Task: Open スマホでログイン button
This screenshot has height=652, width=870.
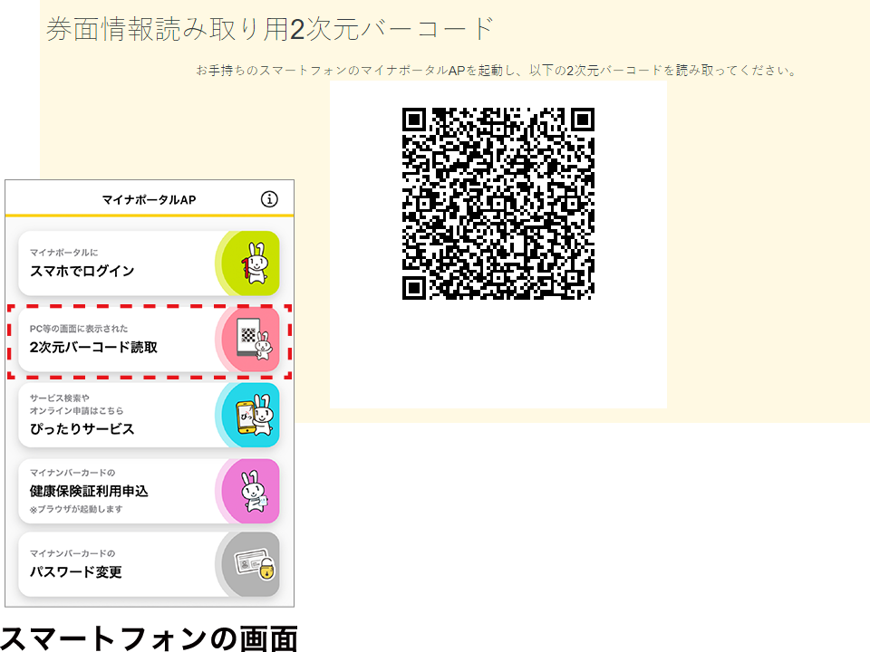Action: (x=149, y=264)
